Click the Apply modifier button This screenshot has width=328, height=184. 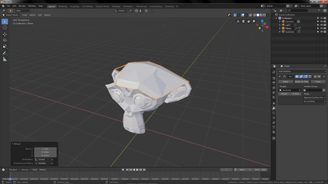tap(285, 82)
